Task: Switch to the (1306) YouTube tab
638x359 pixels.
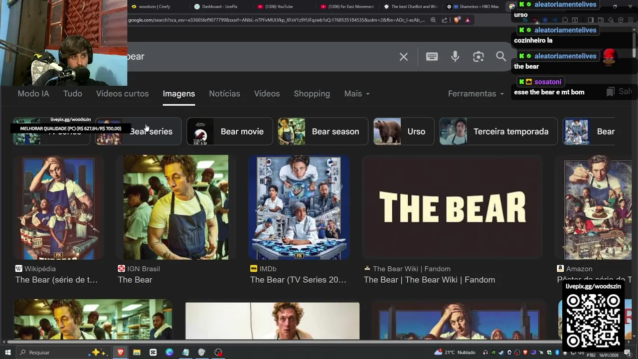Action: pos(283,6)
